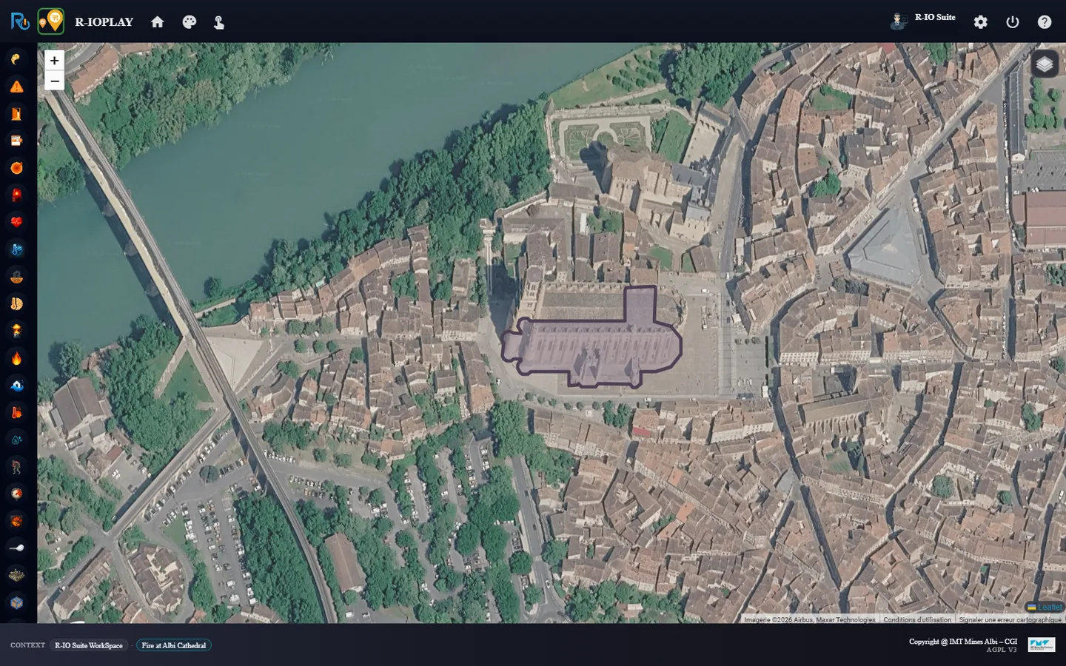Click Signaler une erreur cartographique link
The height and width of the screenshot is (666, 1066).
1010,619
